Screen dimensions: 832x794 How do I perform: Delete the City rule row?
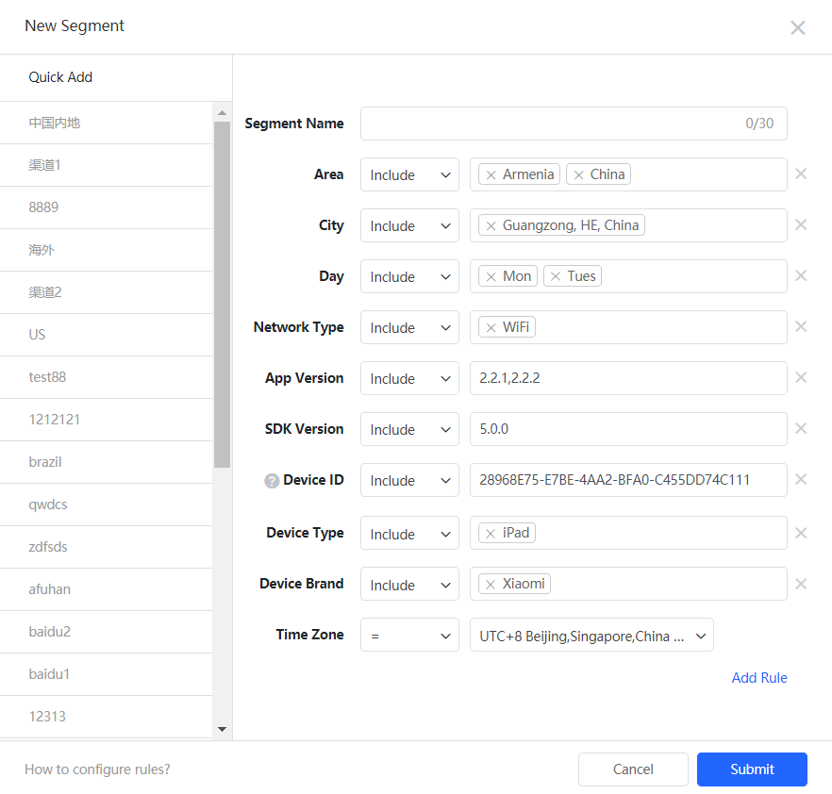801,225
